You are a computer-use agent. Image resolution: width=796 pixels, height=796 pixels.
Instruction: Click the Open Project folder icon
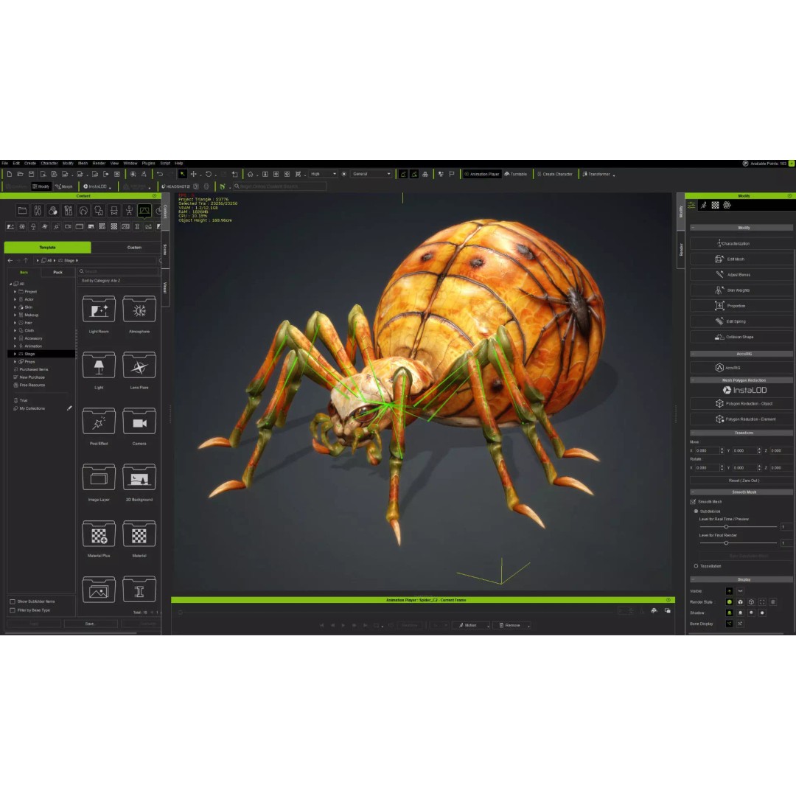pos(21,174)
